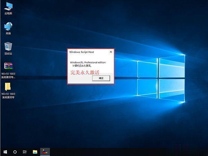Open the Windows Start menu

click(x=5, y=152)
